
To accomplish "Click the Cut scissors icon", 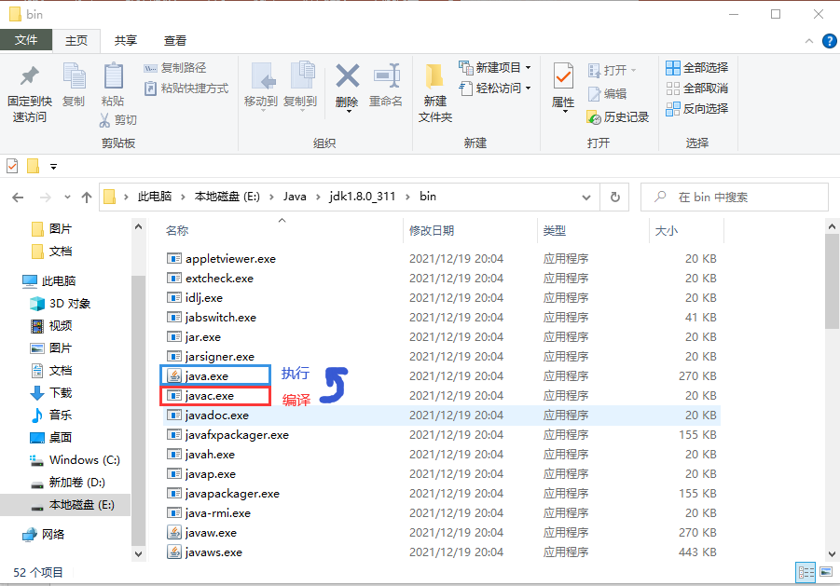I will pyautogui.click(x=104, y=120).
